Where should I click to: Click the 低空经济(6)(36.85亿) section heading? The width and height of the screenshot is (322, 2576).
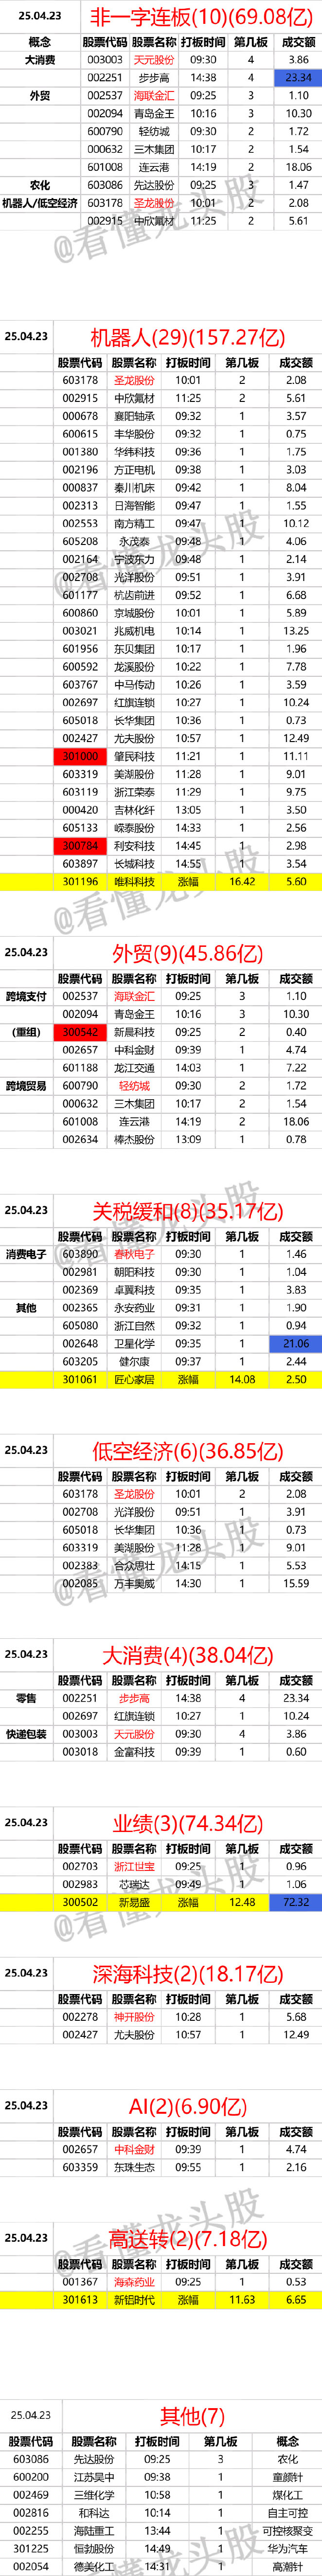188,1451
